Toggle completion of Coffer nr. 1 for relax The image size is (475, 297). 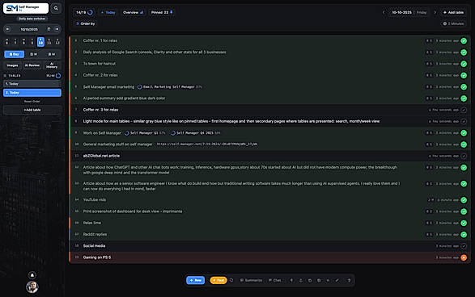[464, 41]
